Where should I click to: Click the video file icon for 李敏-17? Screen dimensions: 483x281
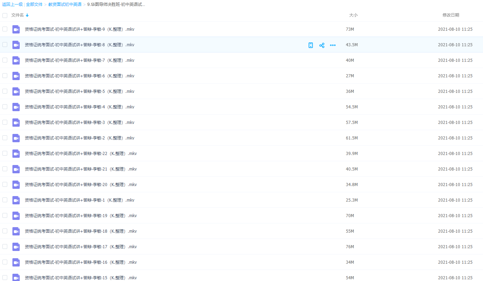coord(16,247)
